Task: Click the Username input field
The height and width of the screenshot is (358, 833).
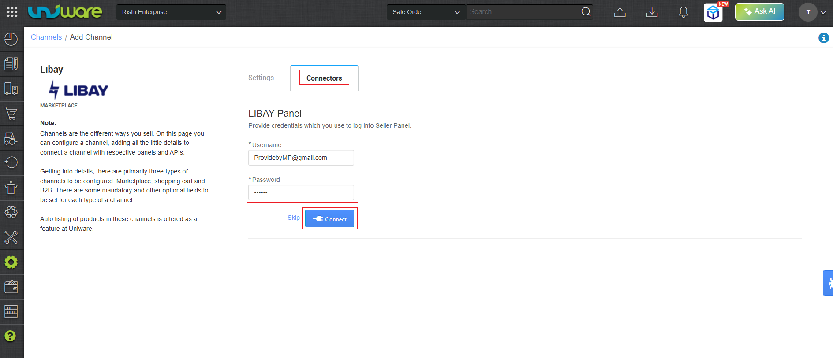Action: point(301,158)
